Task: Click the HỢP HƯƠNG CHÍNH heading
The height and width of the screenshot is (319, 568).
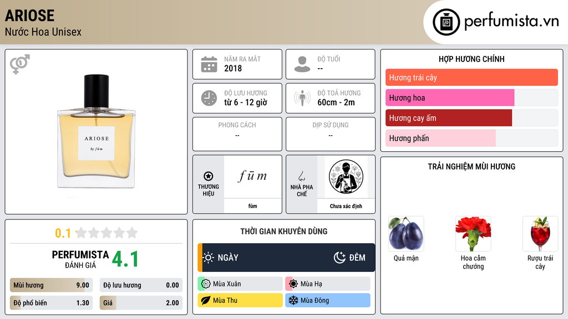Action: 471,59
